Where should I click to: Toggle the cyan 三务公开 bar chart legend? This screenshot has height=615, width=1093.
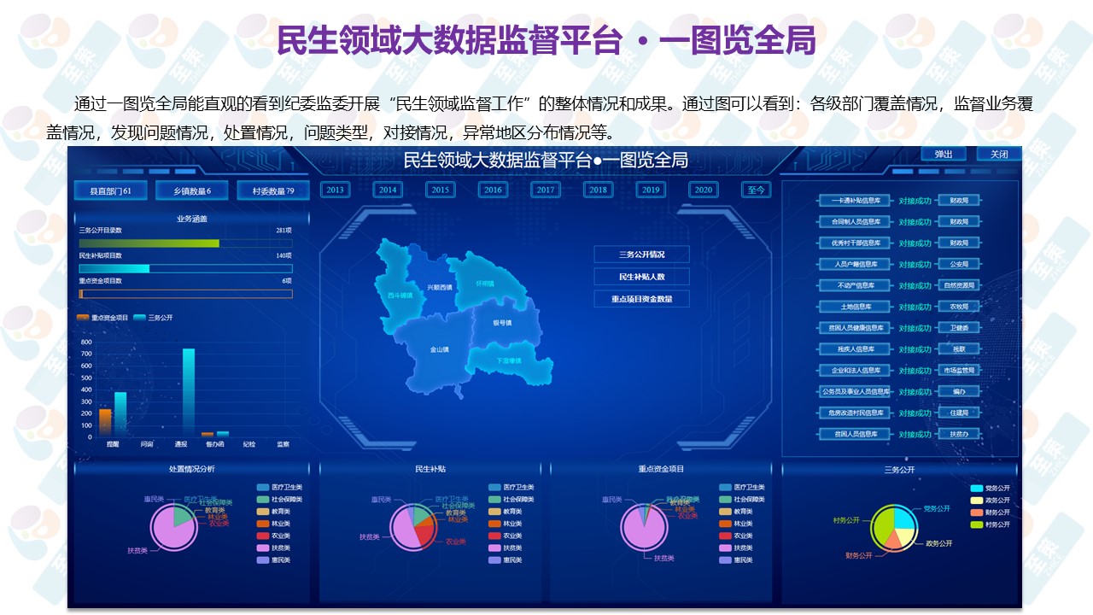pyautogui.click(x=139, y=318)
